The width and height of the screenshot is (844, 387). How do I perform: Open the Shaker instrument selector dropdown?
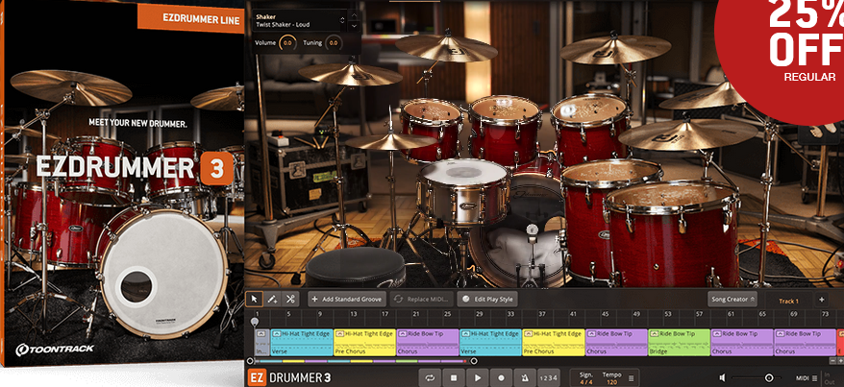pos(299,20)
